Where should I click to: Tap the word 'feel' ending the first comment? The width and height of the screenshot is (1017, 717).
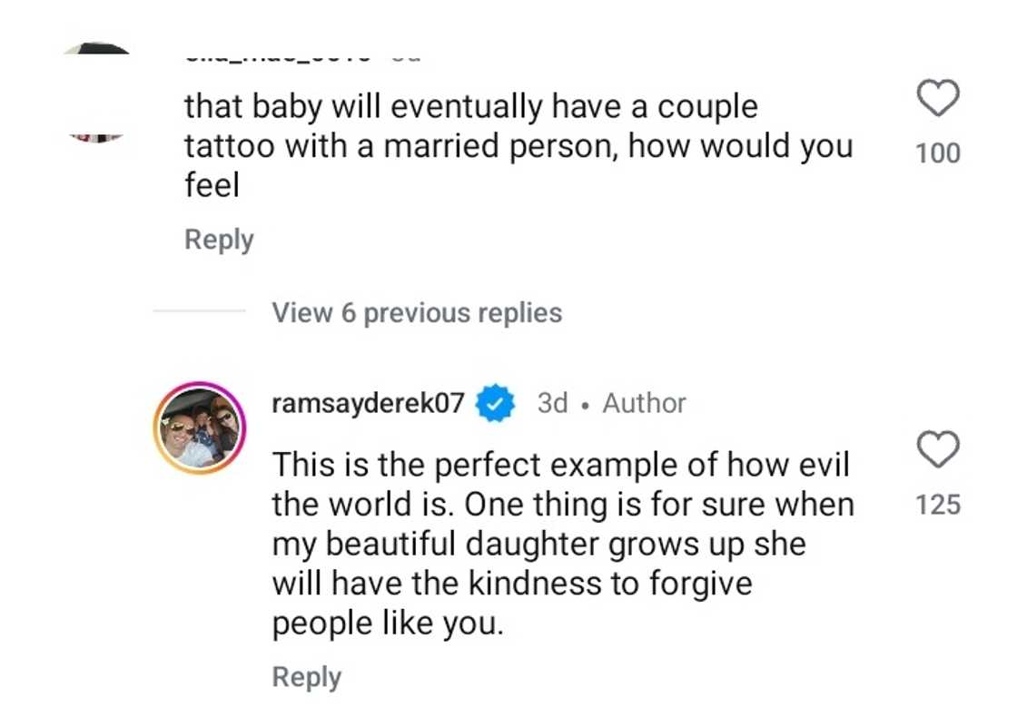click(x=212, y=185)
